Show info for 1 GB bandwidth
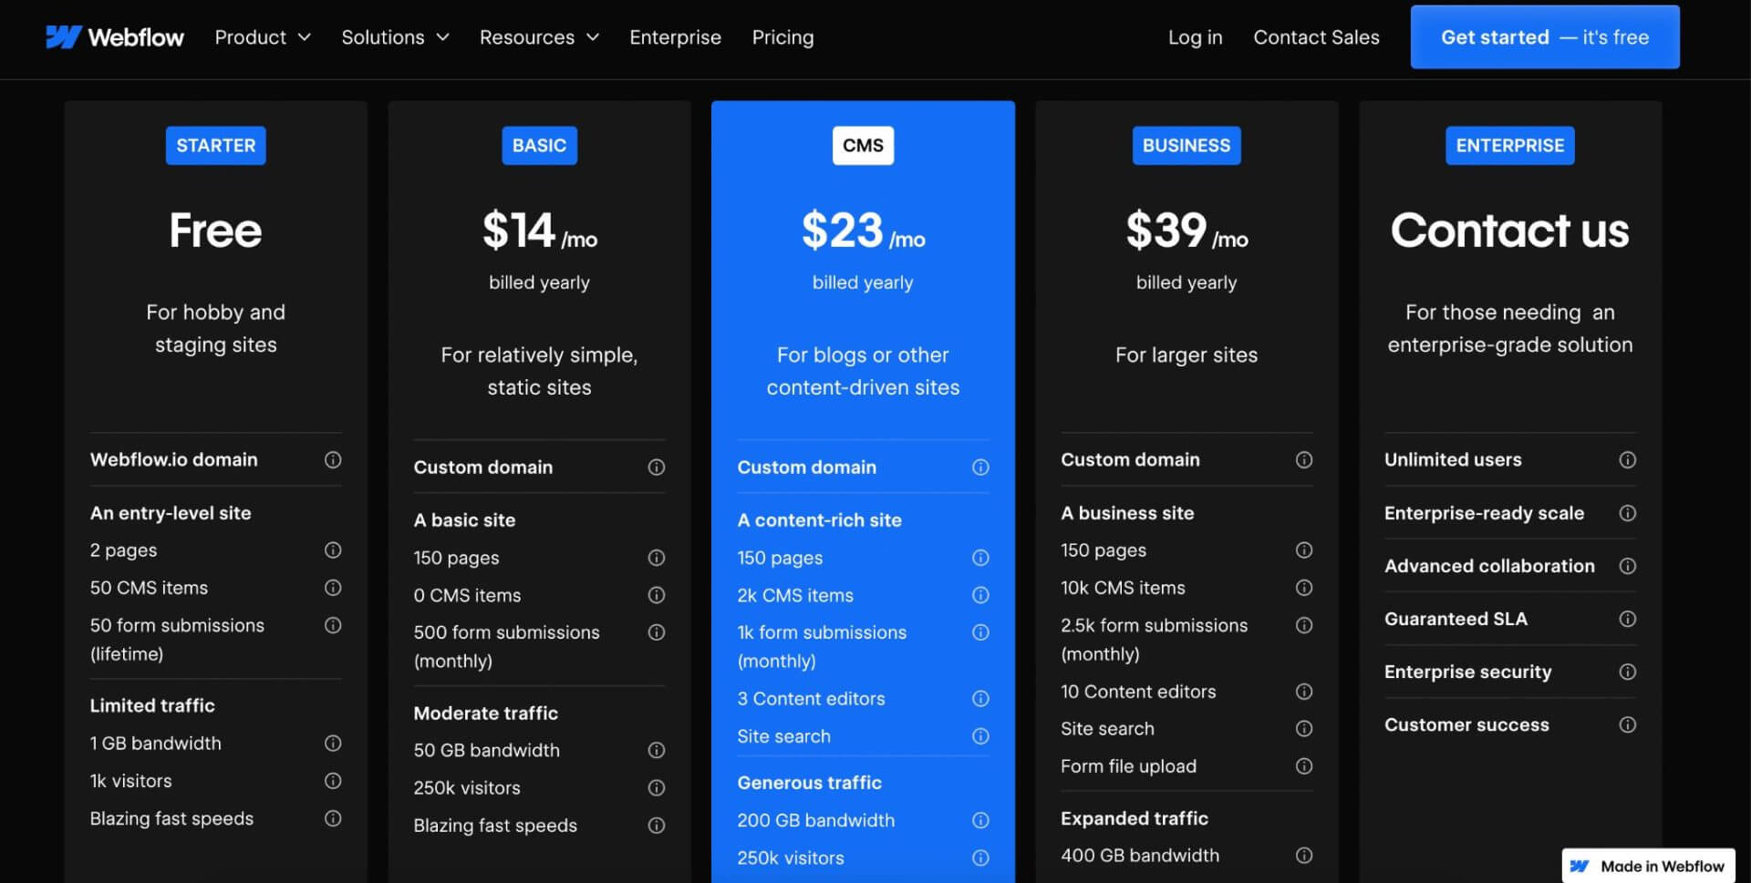The image size is (1751, 883). (333, 744)
